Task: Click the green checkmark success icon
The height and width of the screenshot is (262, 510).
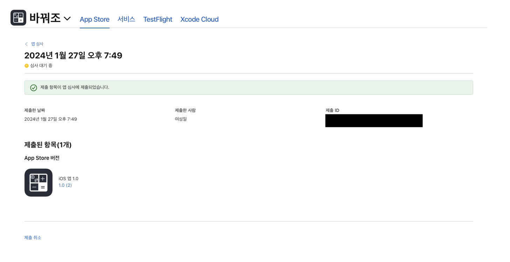Action: (x=34, y=88)
